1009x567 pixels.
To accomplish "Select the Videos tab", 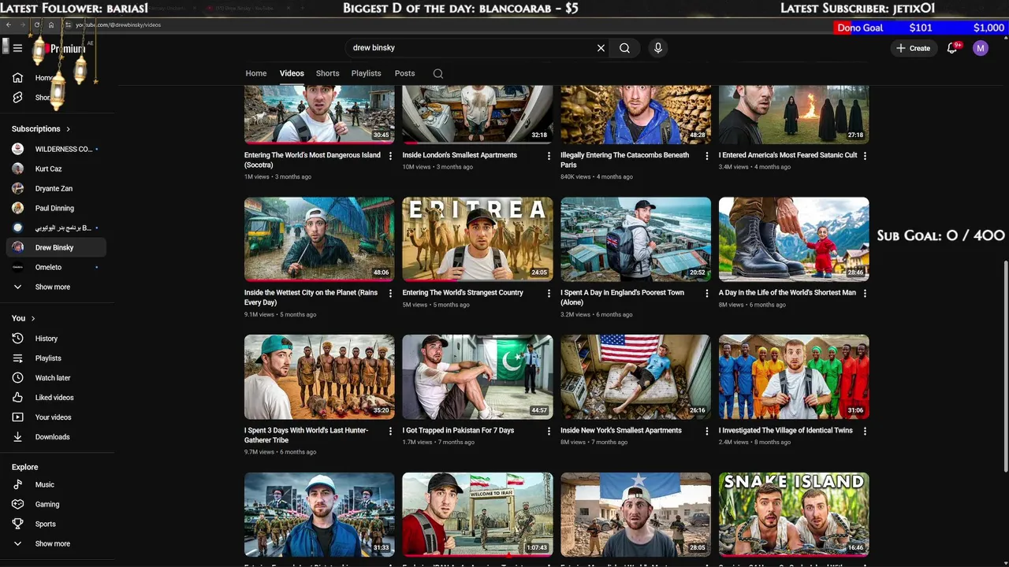I will tap(292, 73).
